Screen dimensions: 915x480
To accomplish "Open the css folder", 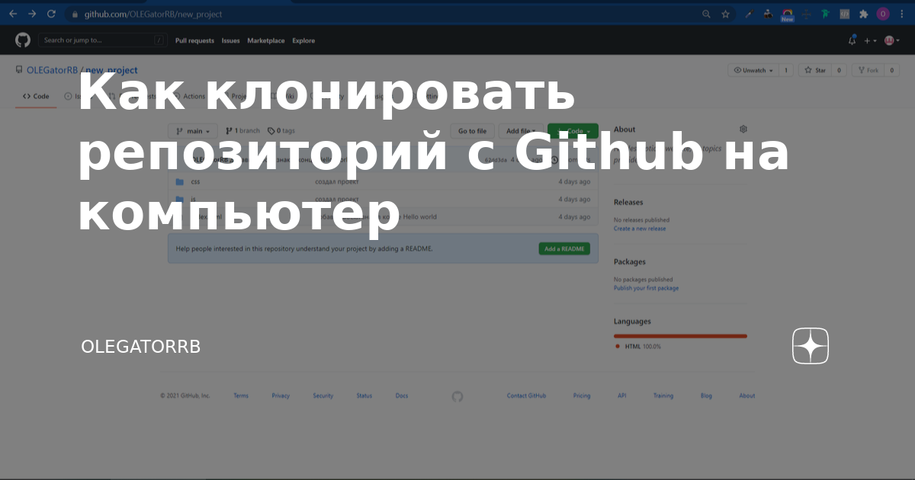I will 195,182.
